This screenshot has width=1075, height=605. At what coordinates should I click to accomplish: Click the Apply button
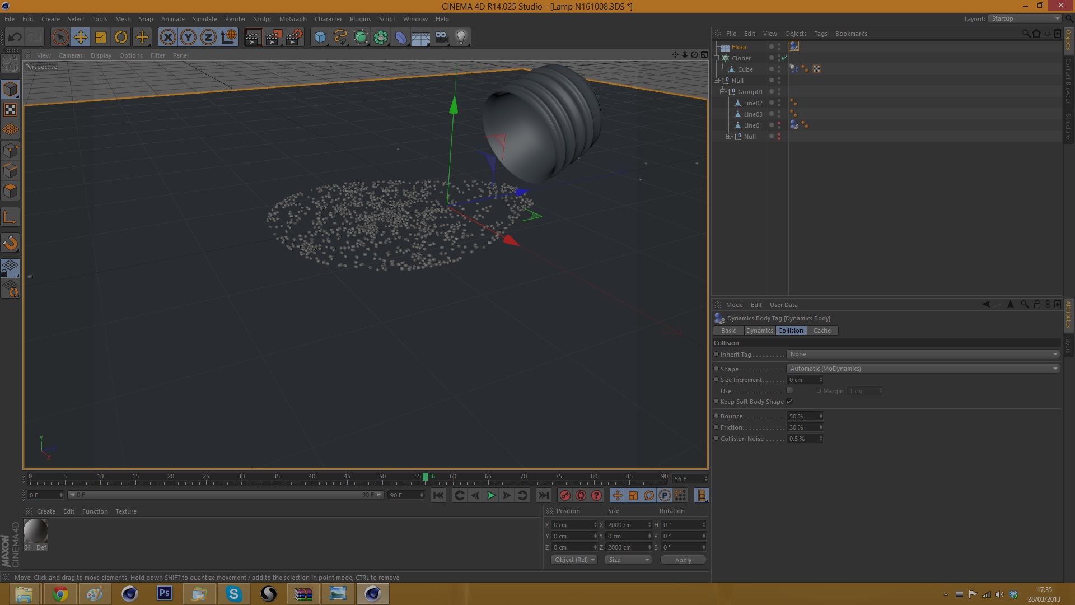click(683, 560)
